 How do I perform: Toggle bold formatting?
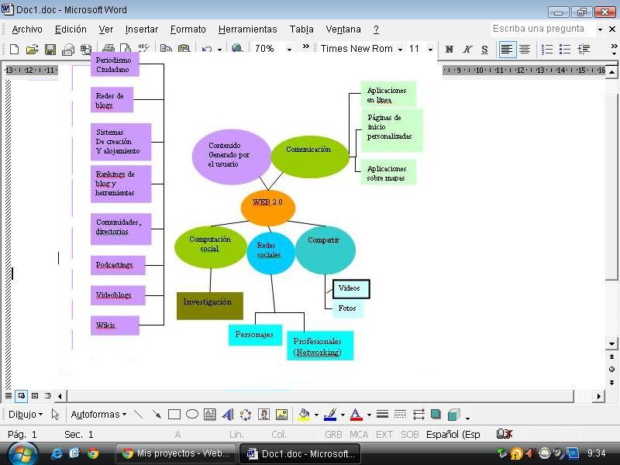coord(449,49)
